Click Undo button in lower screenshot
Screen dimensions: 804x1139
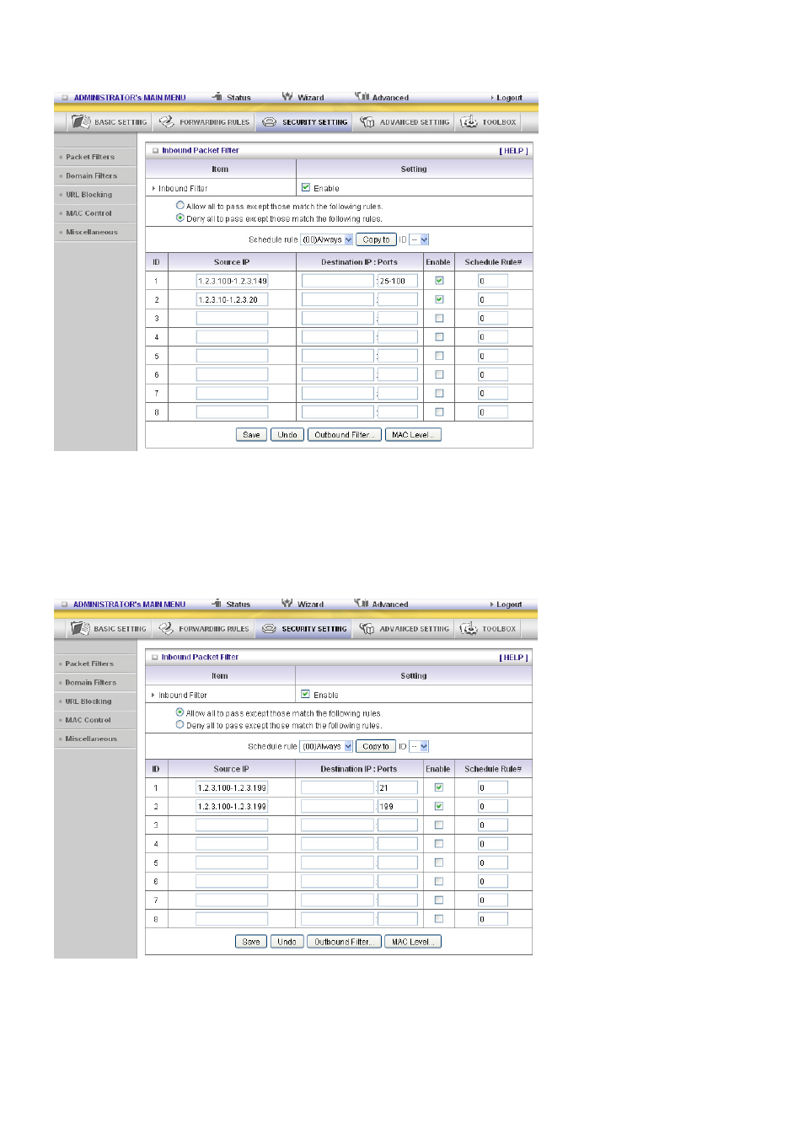(287, 942)
